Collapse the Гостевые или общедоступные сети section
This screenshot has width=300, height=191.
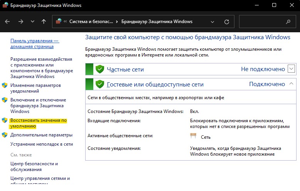pyautogui.click(x=291, y=83)
